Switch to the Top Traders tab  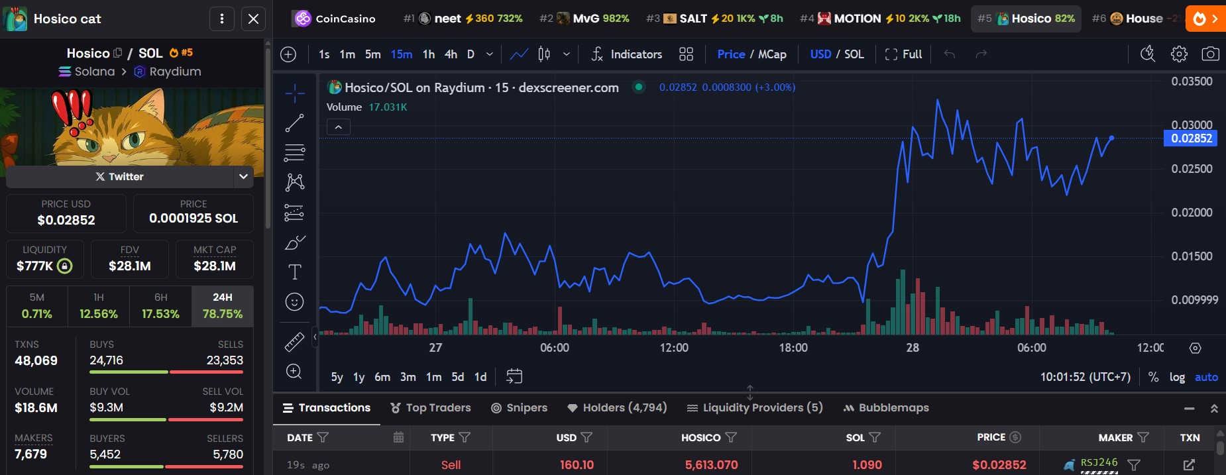tap(431, 408)
